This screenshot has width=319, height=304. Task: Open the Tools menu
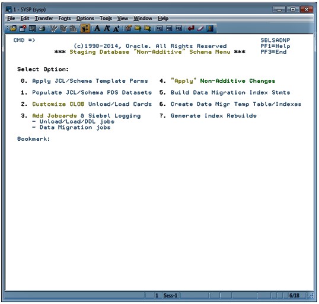[106, 18]
